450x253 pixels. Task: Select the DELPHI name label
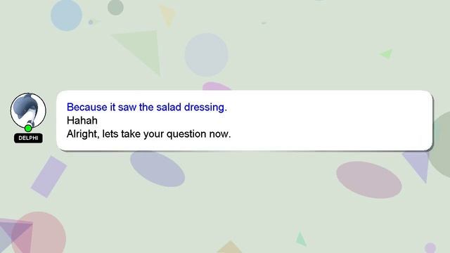coord(28,138)
